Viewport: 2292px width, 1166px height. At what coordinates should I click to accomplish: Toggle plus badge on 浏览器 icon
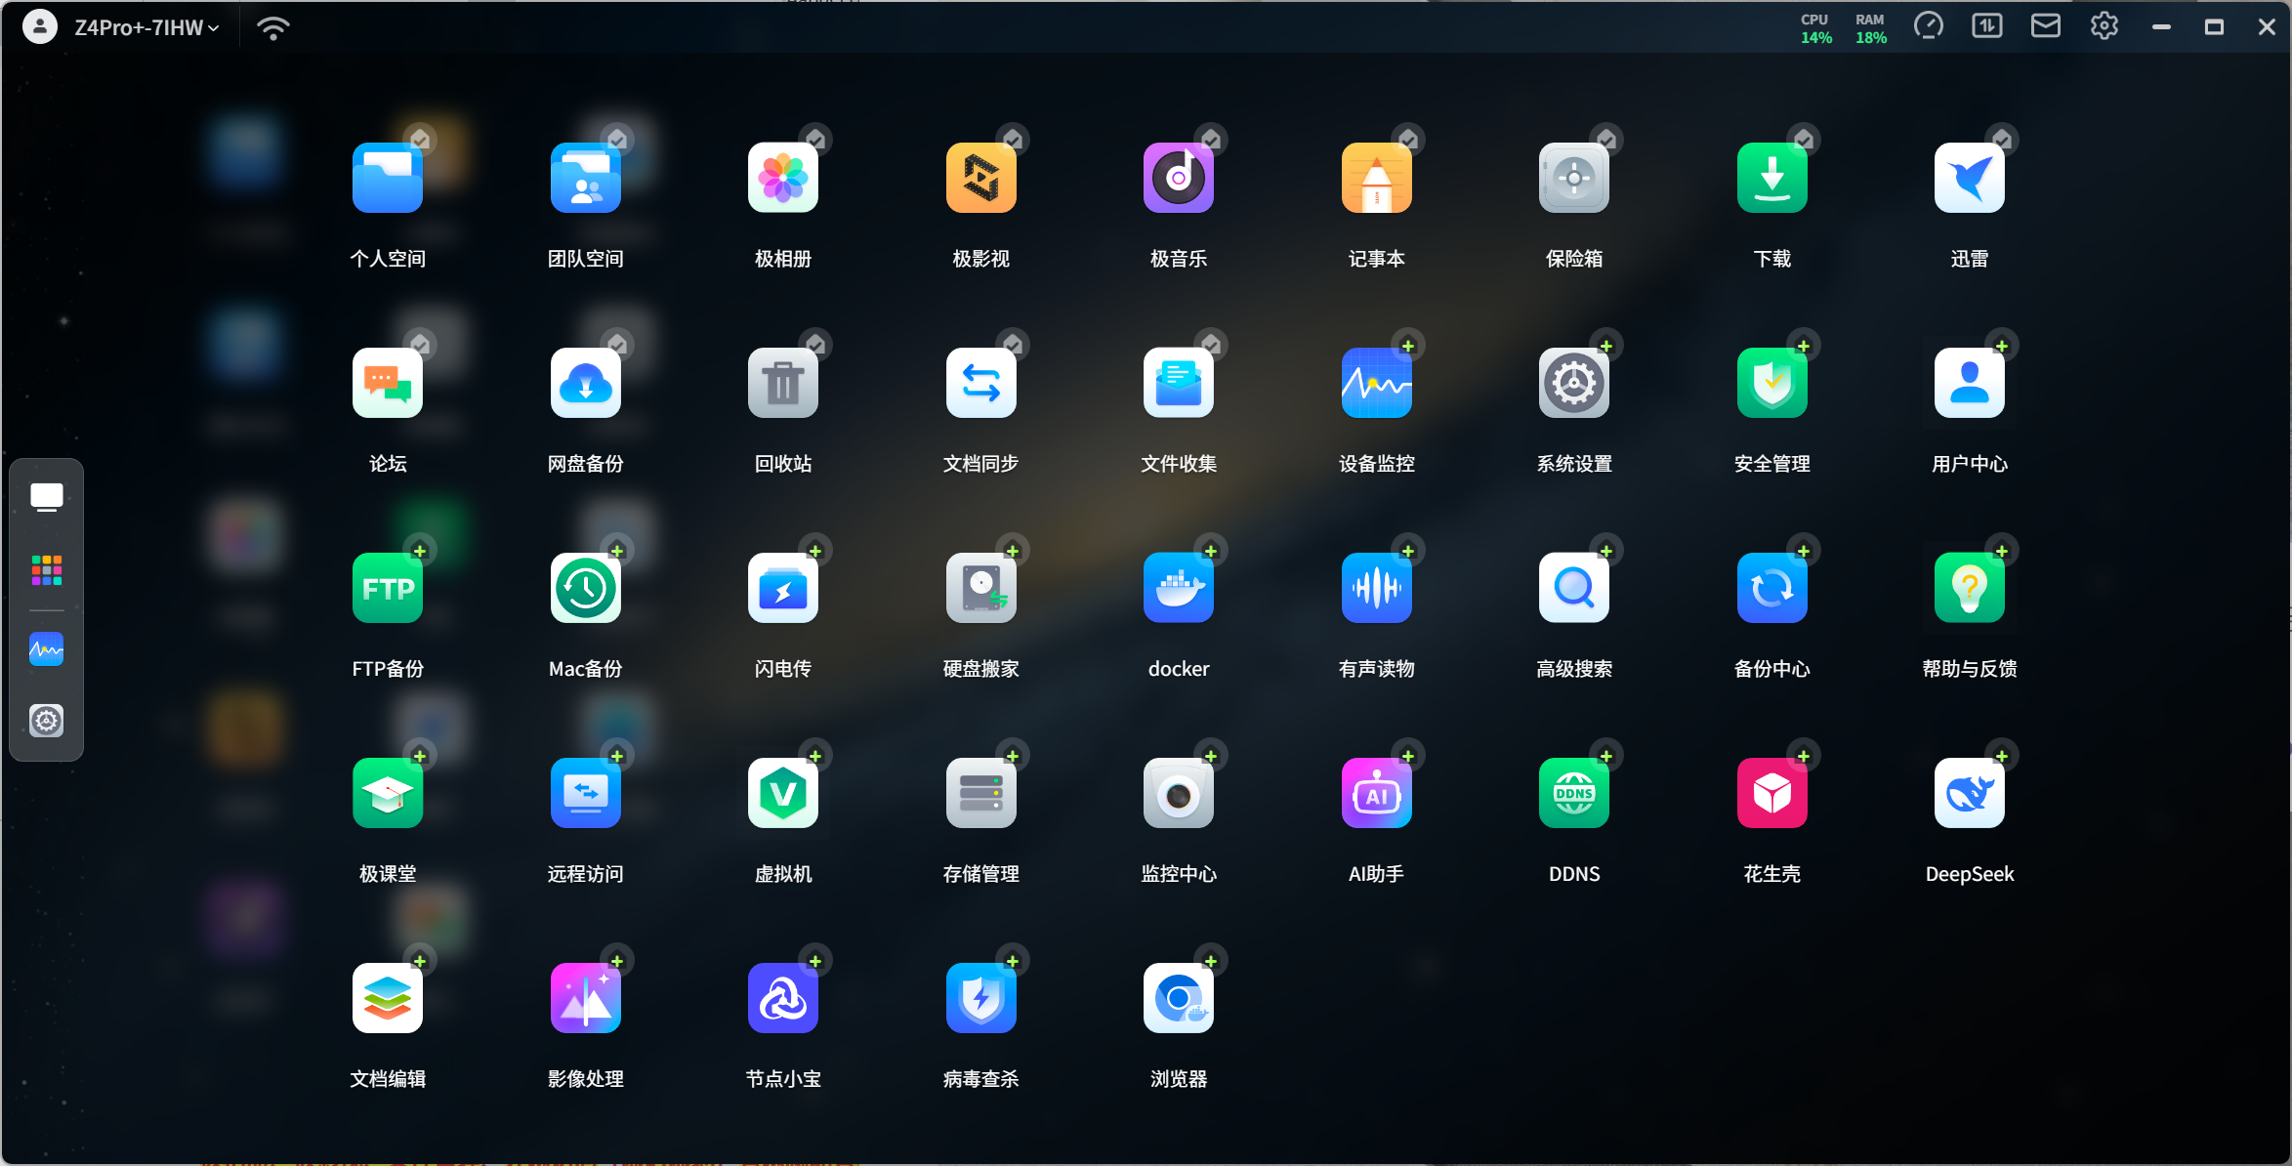pos(1211,961)
